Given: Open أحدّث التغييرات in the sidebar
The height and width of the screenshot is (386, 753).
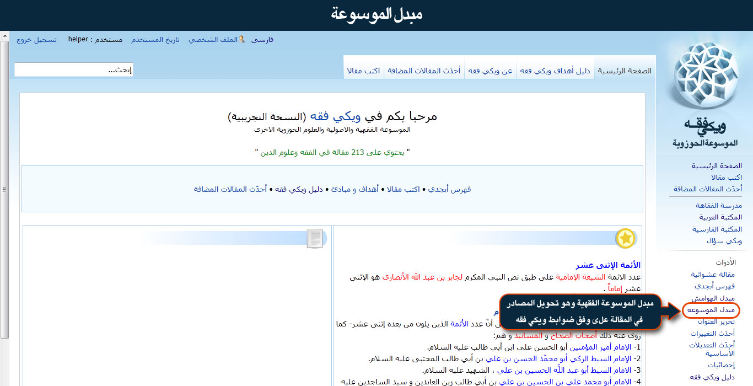Looking at the screenshot, I should (713, 334).
